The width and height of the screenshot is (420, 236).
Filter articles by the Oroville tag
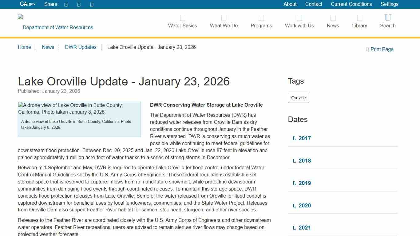click(298, 98)
